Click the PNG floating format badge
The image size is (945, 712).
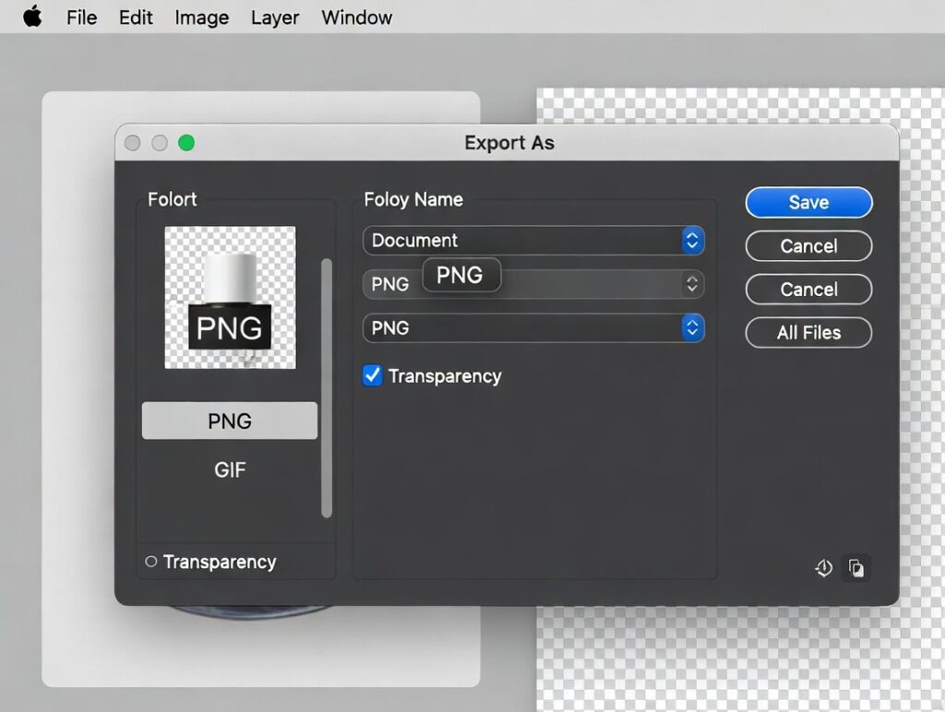click(x=461, y=274)
